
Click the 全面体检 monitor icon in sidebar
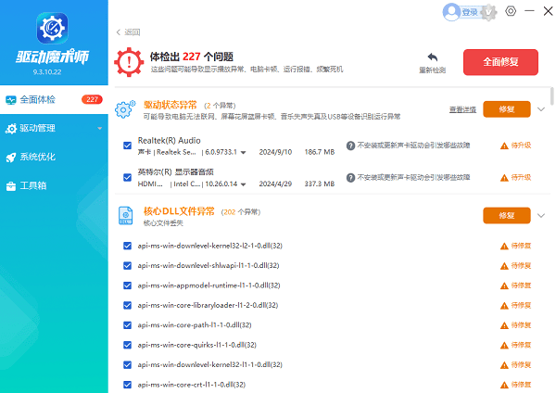pos(10,100)
